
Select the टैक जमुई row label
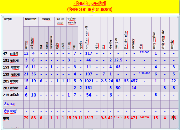pos(10,111)
